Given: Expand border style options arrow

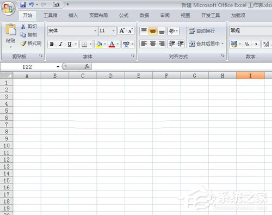Looking at the screenshot, I should click(x=90, y=44).
